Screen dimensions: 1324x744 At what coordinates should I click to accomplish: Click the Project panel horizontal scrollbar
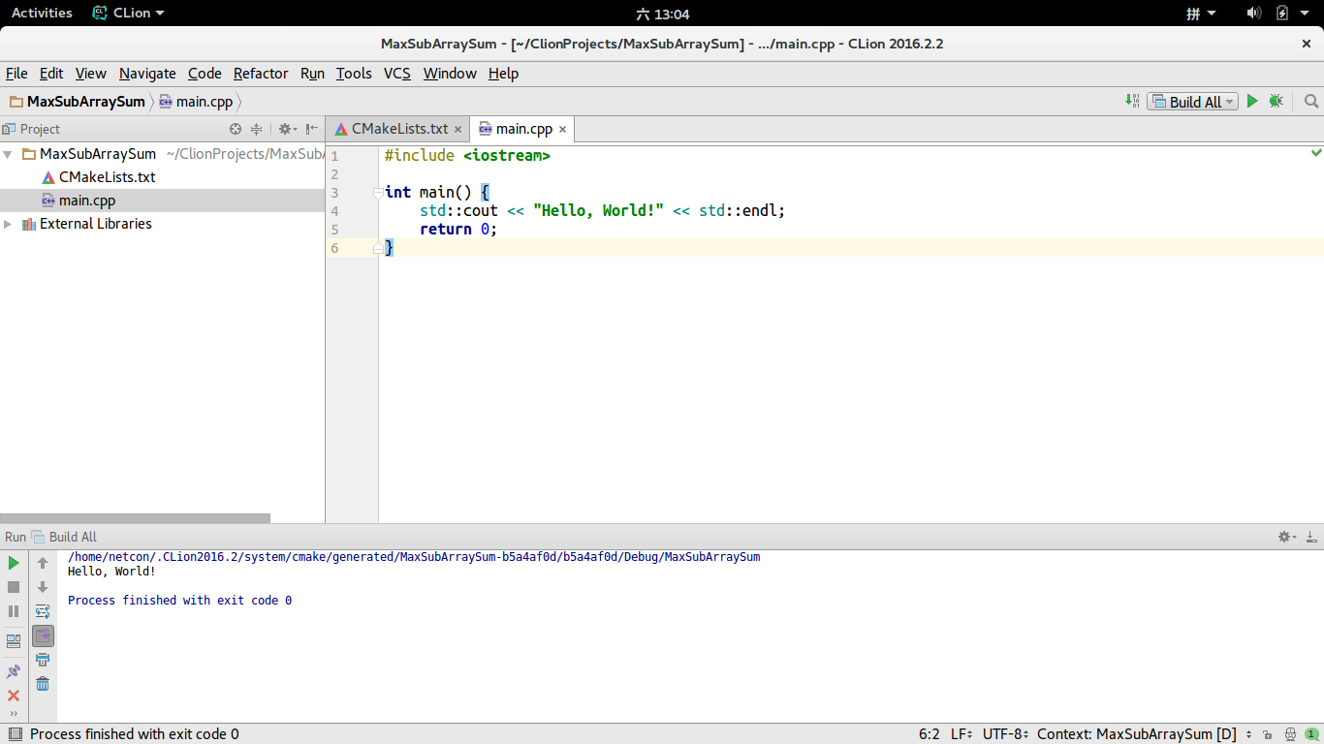point(135,518)
